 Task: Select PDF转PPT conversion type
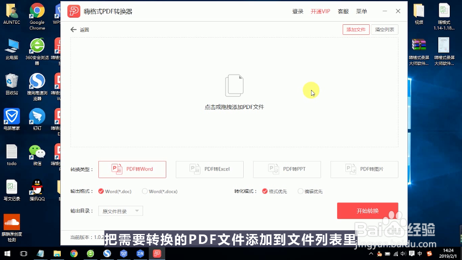point(287,169)
